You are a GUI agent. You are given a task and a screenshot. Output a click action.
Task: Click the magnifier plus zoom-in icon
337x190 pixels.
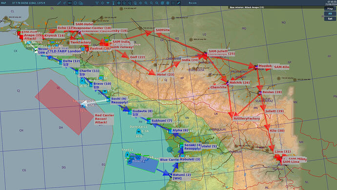click(x=146, y=3)
